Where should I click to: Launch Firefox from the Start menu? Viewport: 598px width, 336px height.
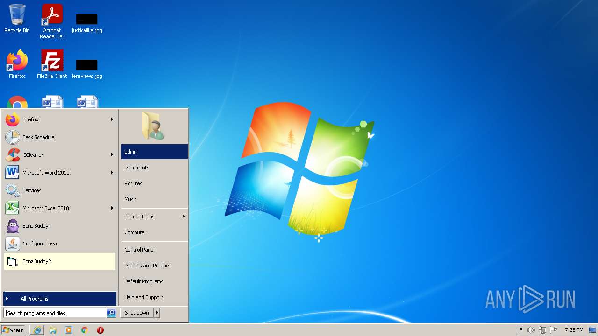pyautogui.click(x=60, y=119)
